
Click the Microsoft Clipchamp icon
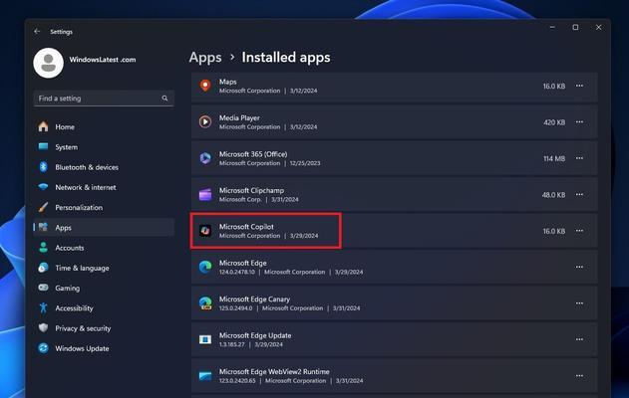(205, 195)
